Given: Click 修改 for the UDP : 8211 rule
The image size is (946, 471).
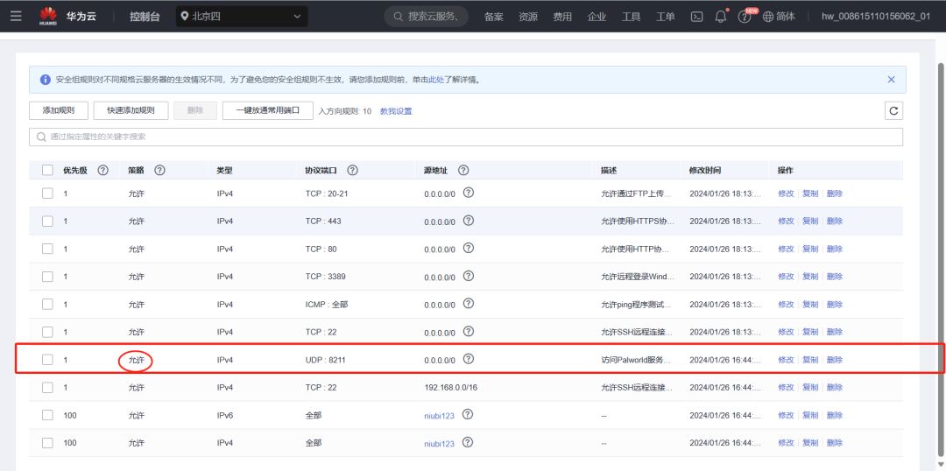Looking at the screenshot, I should (786, 360).
